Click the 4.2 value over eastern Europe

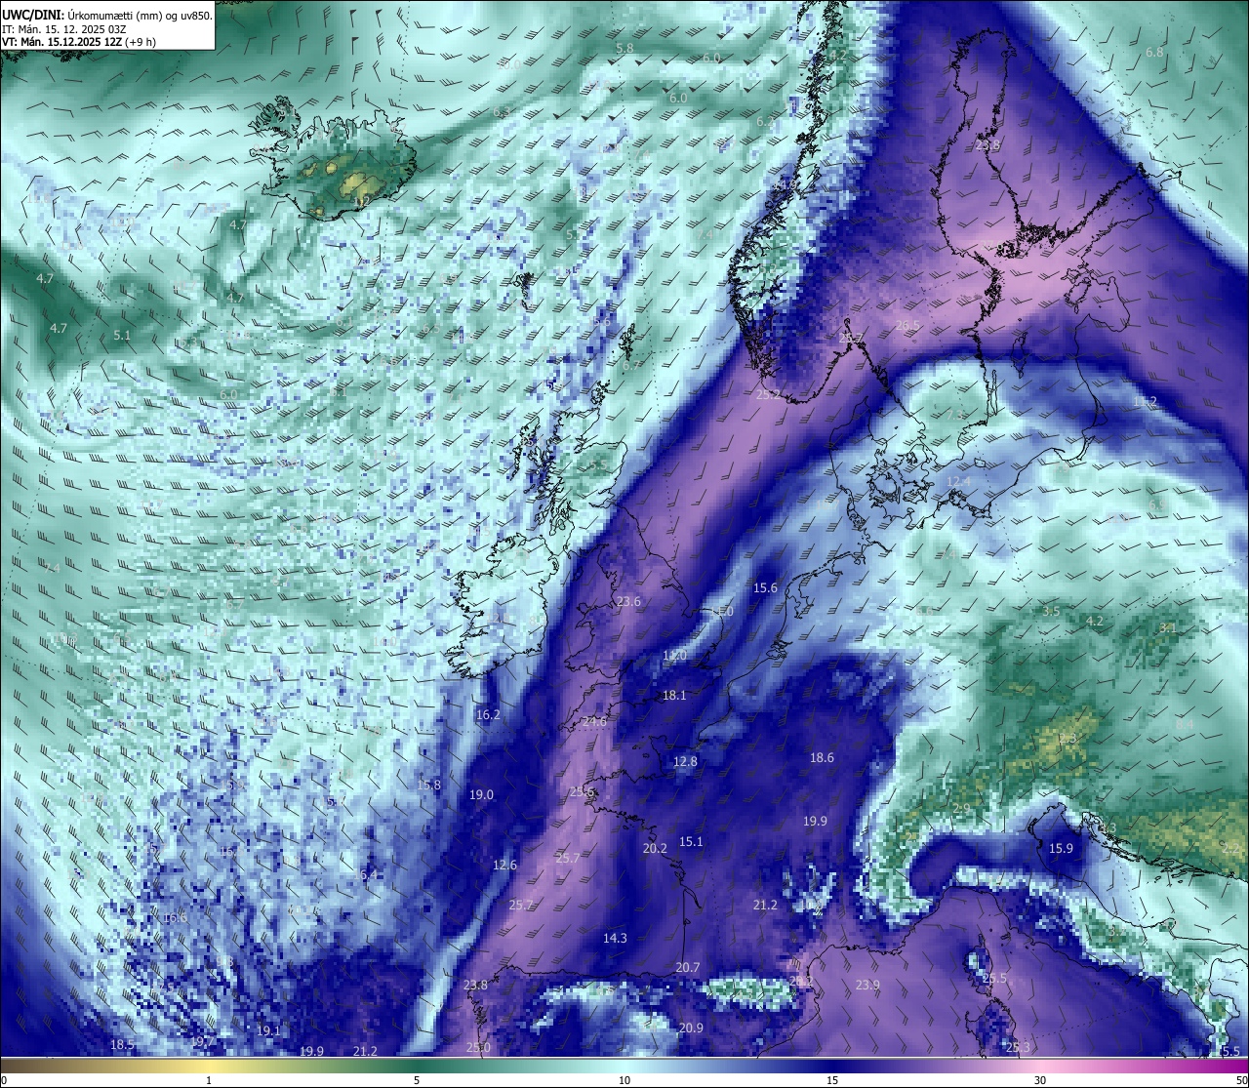[1095, 621]
